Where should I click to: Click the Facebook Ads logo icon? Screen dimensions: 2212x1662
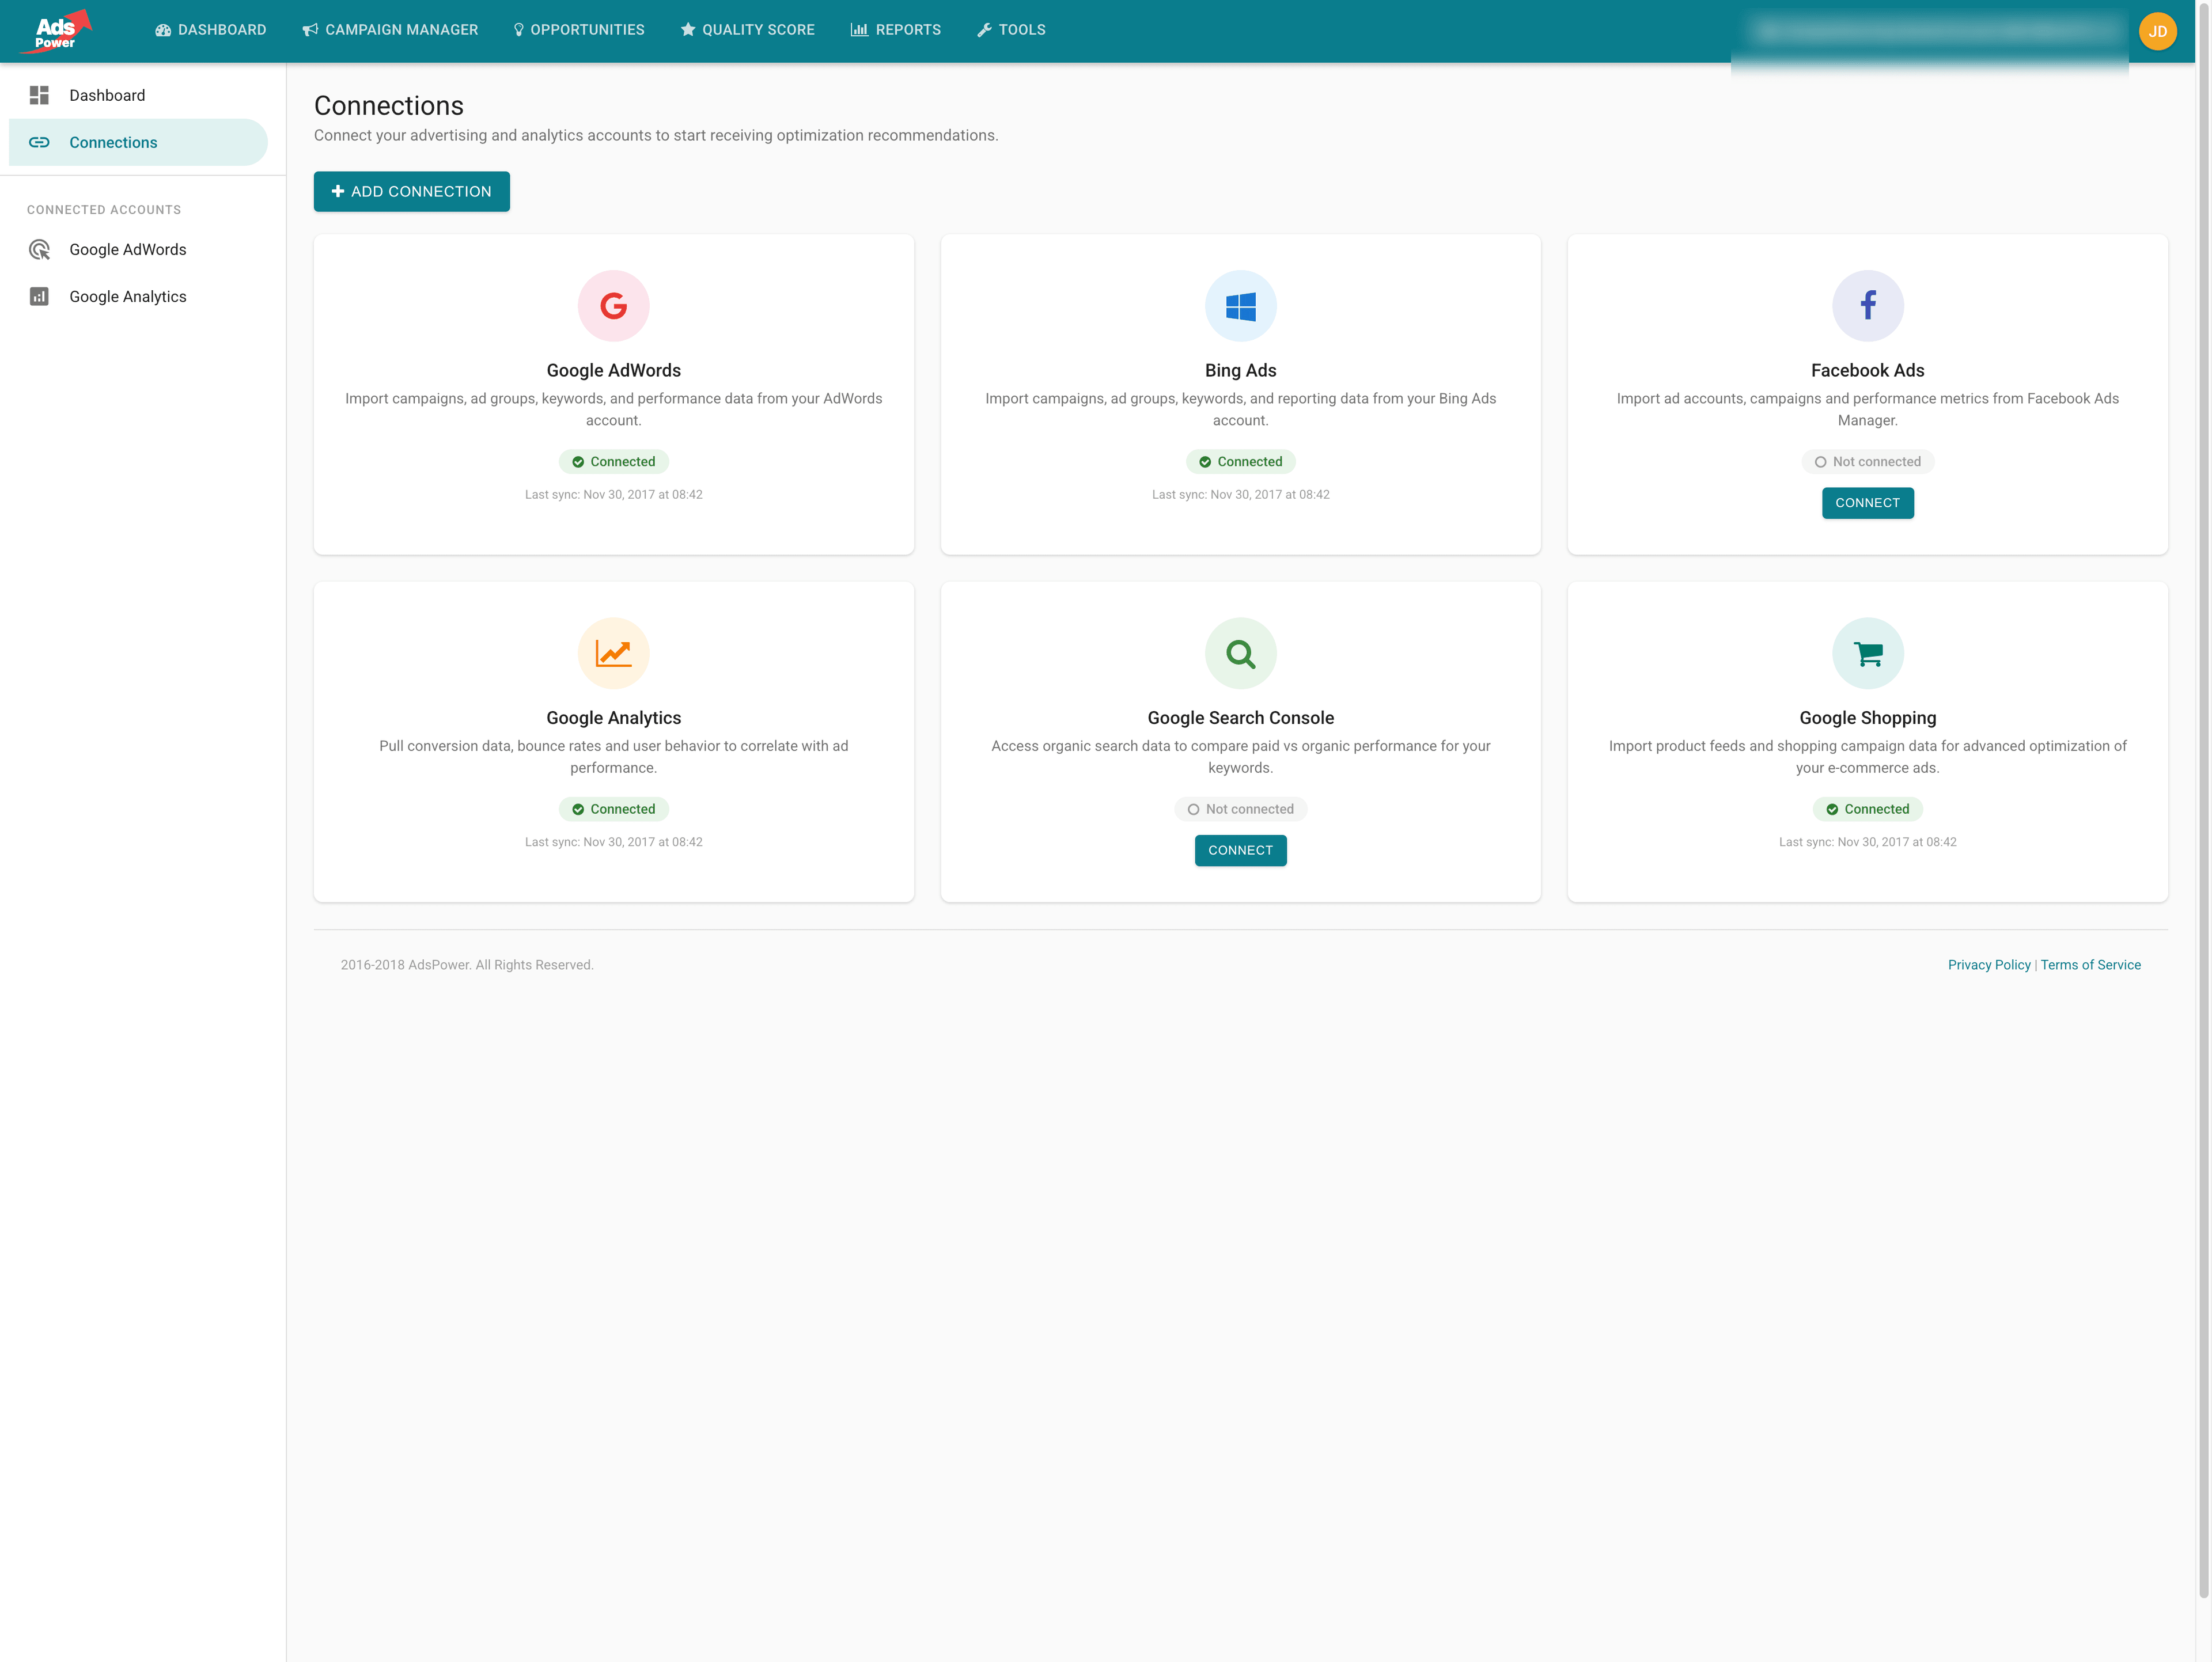coord(1867,306)
